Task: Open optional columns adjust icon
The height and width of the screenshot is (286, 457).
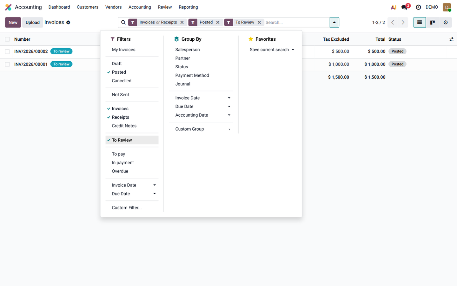Action: pos(451,39)
